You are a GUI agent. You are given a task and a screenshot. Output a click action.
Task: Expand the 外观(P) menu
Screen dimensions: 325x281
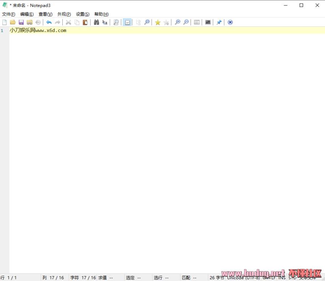click(64, 14)
